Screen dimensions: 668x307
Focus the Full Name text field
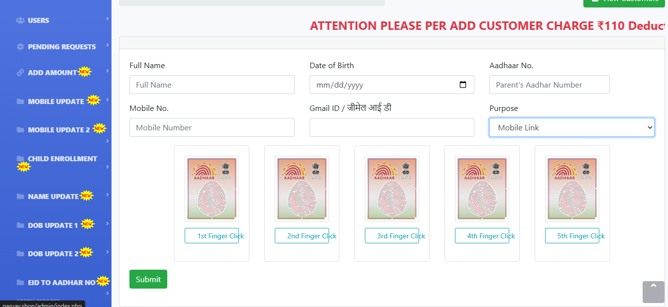tap(212, 85)
